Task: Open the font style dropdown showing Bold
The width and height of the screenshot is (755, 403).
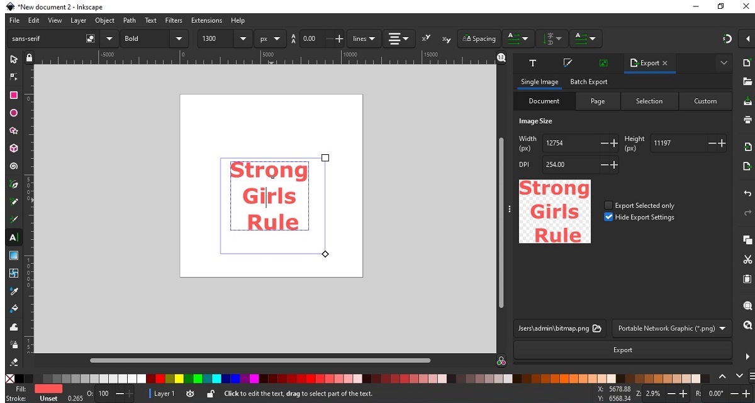Action: pyautogui.click(x=179, y=38)
